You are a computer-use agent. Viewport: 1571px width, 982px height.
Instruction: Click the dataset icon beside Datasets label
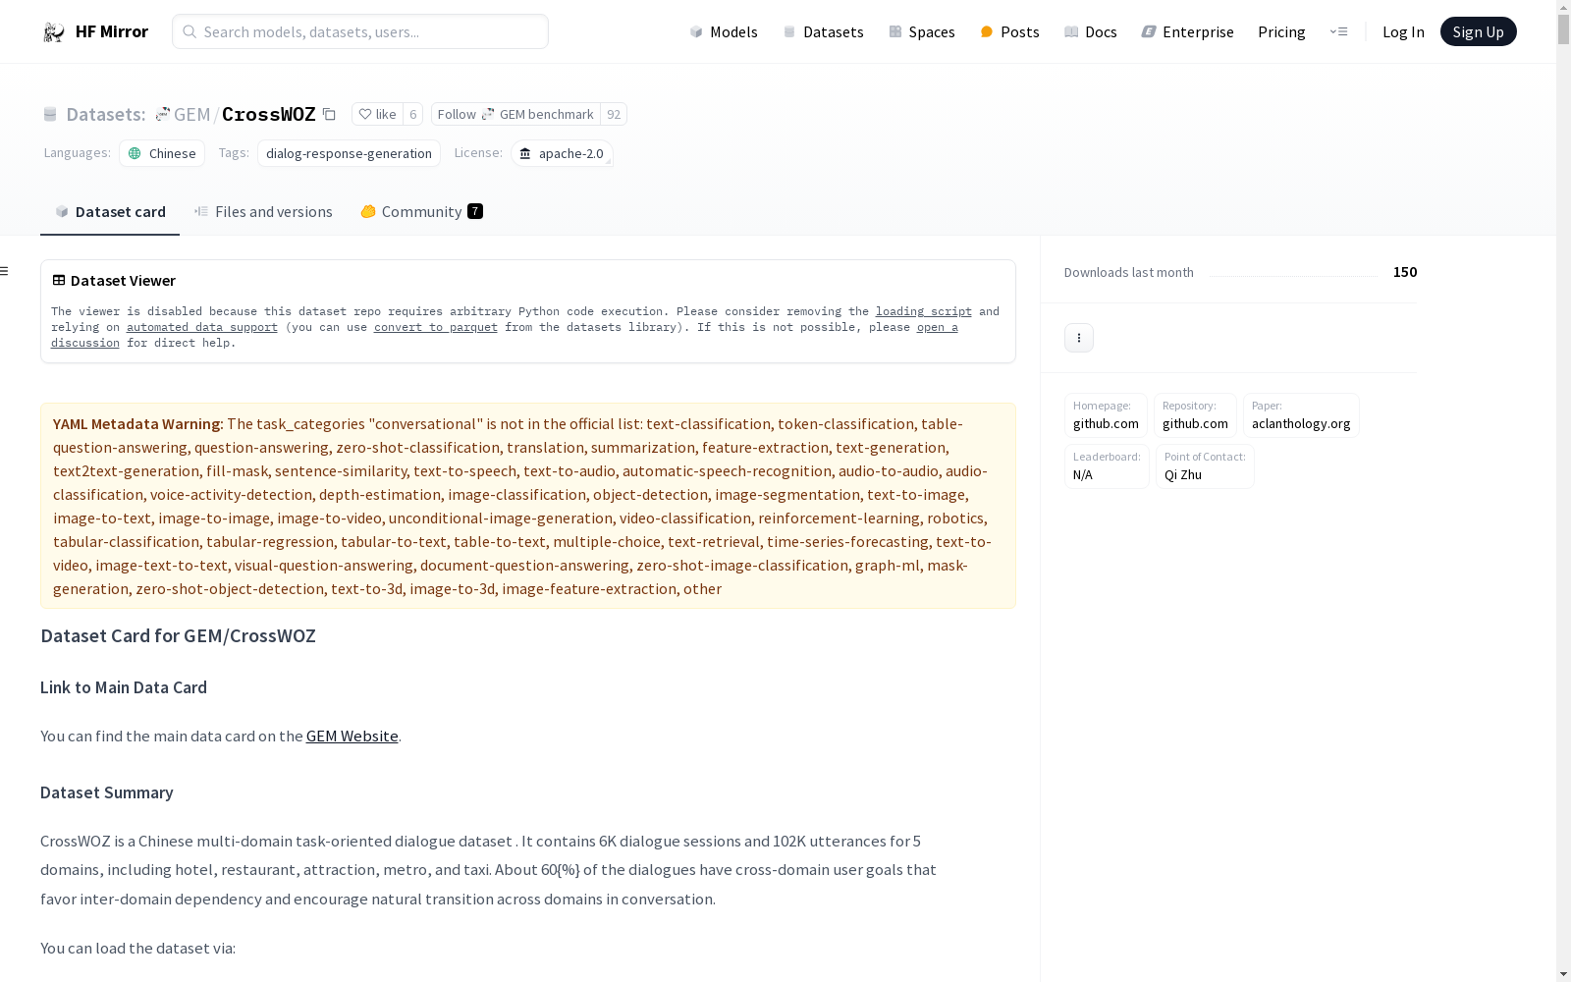[x=50, y=115]
